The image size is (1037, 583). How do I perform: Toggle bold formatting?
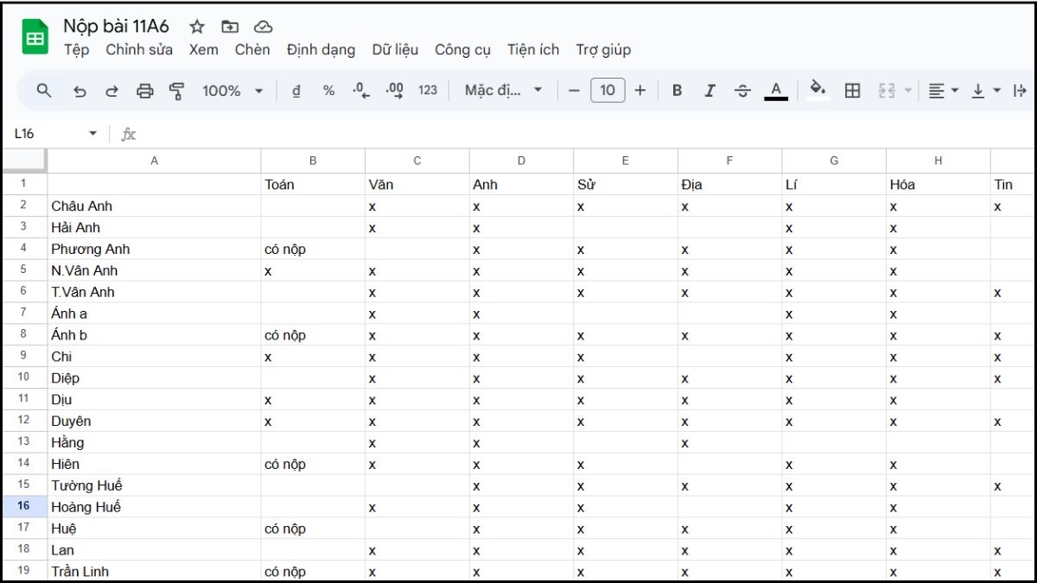click(677, 90)
